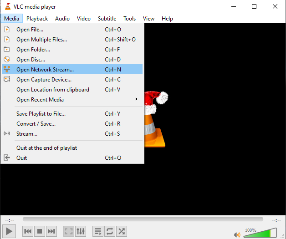The height and width of the screenshot is (239, 286).
Task: Toggle loop repeat mode
Action: tap(109, 231)
